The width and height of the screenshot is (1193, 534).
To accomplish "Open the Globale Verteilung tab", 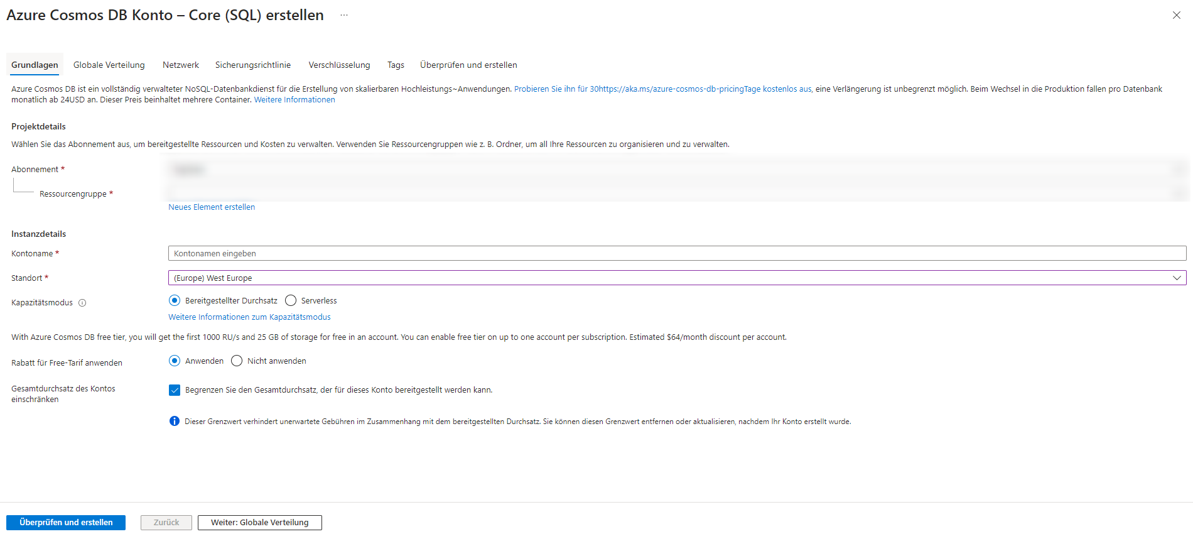I will click(x=109, y=65).
